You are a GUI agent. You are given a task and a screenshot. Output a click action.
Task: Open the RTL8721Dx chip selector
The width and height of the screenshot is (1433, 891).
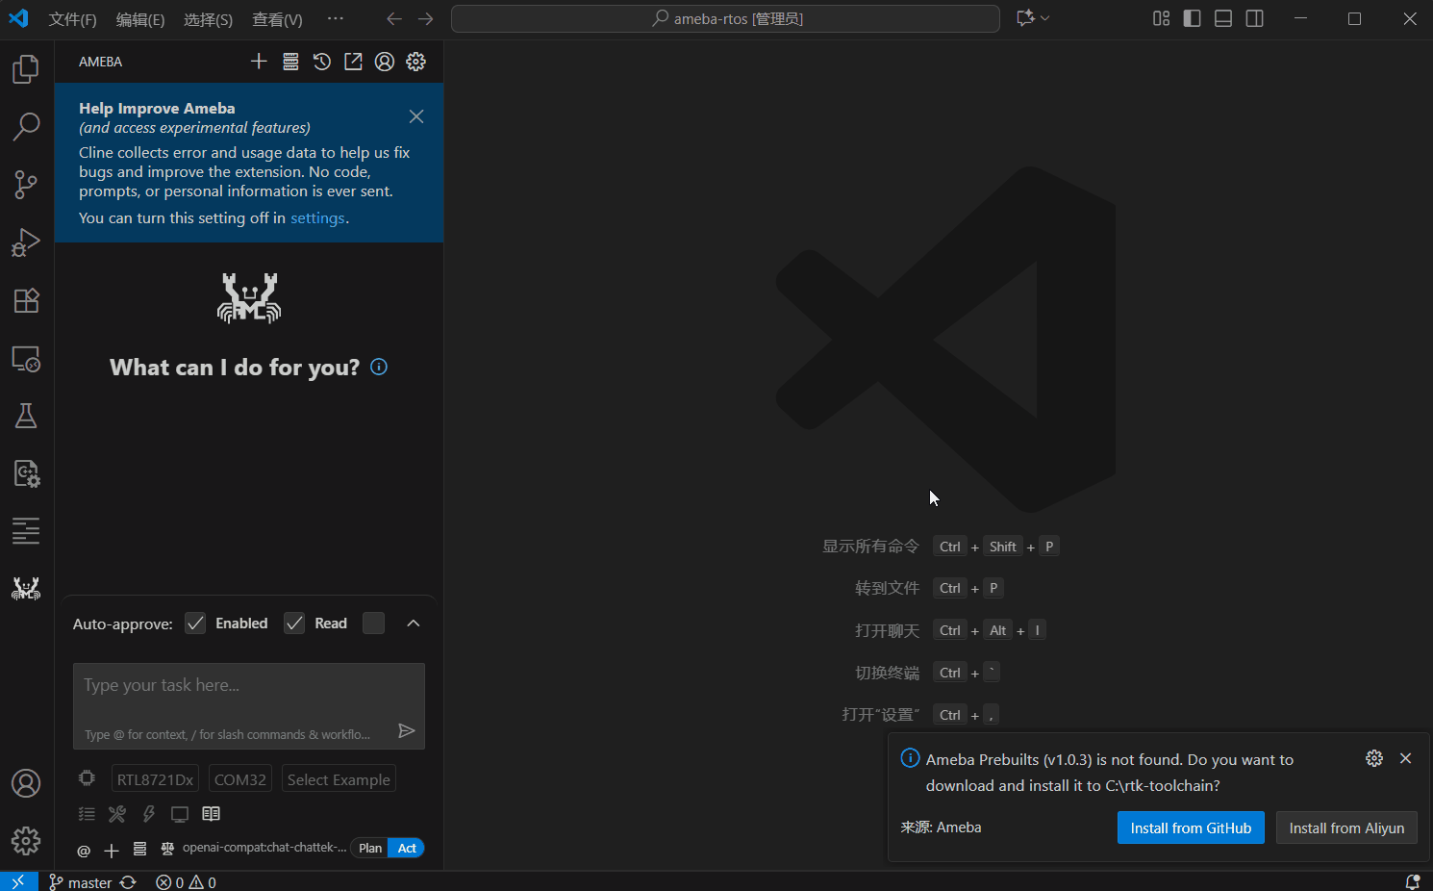[x=155, y=779]
